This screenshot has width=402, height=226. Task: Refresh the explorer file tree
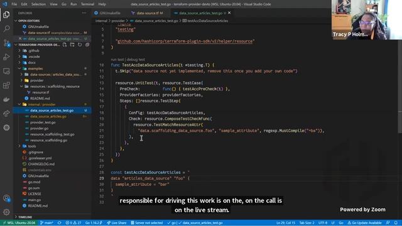point(80,45)
